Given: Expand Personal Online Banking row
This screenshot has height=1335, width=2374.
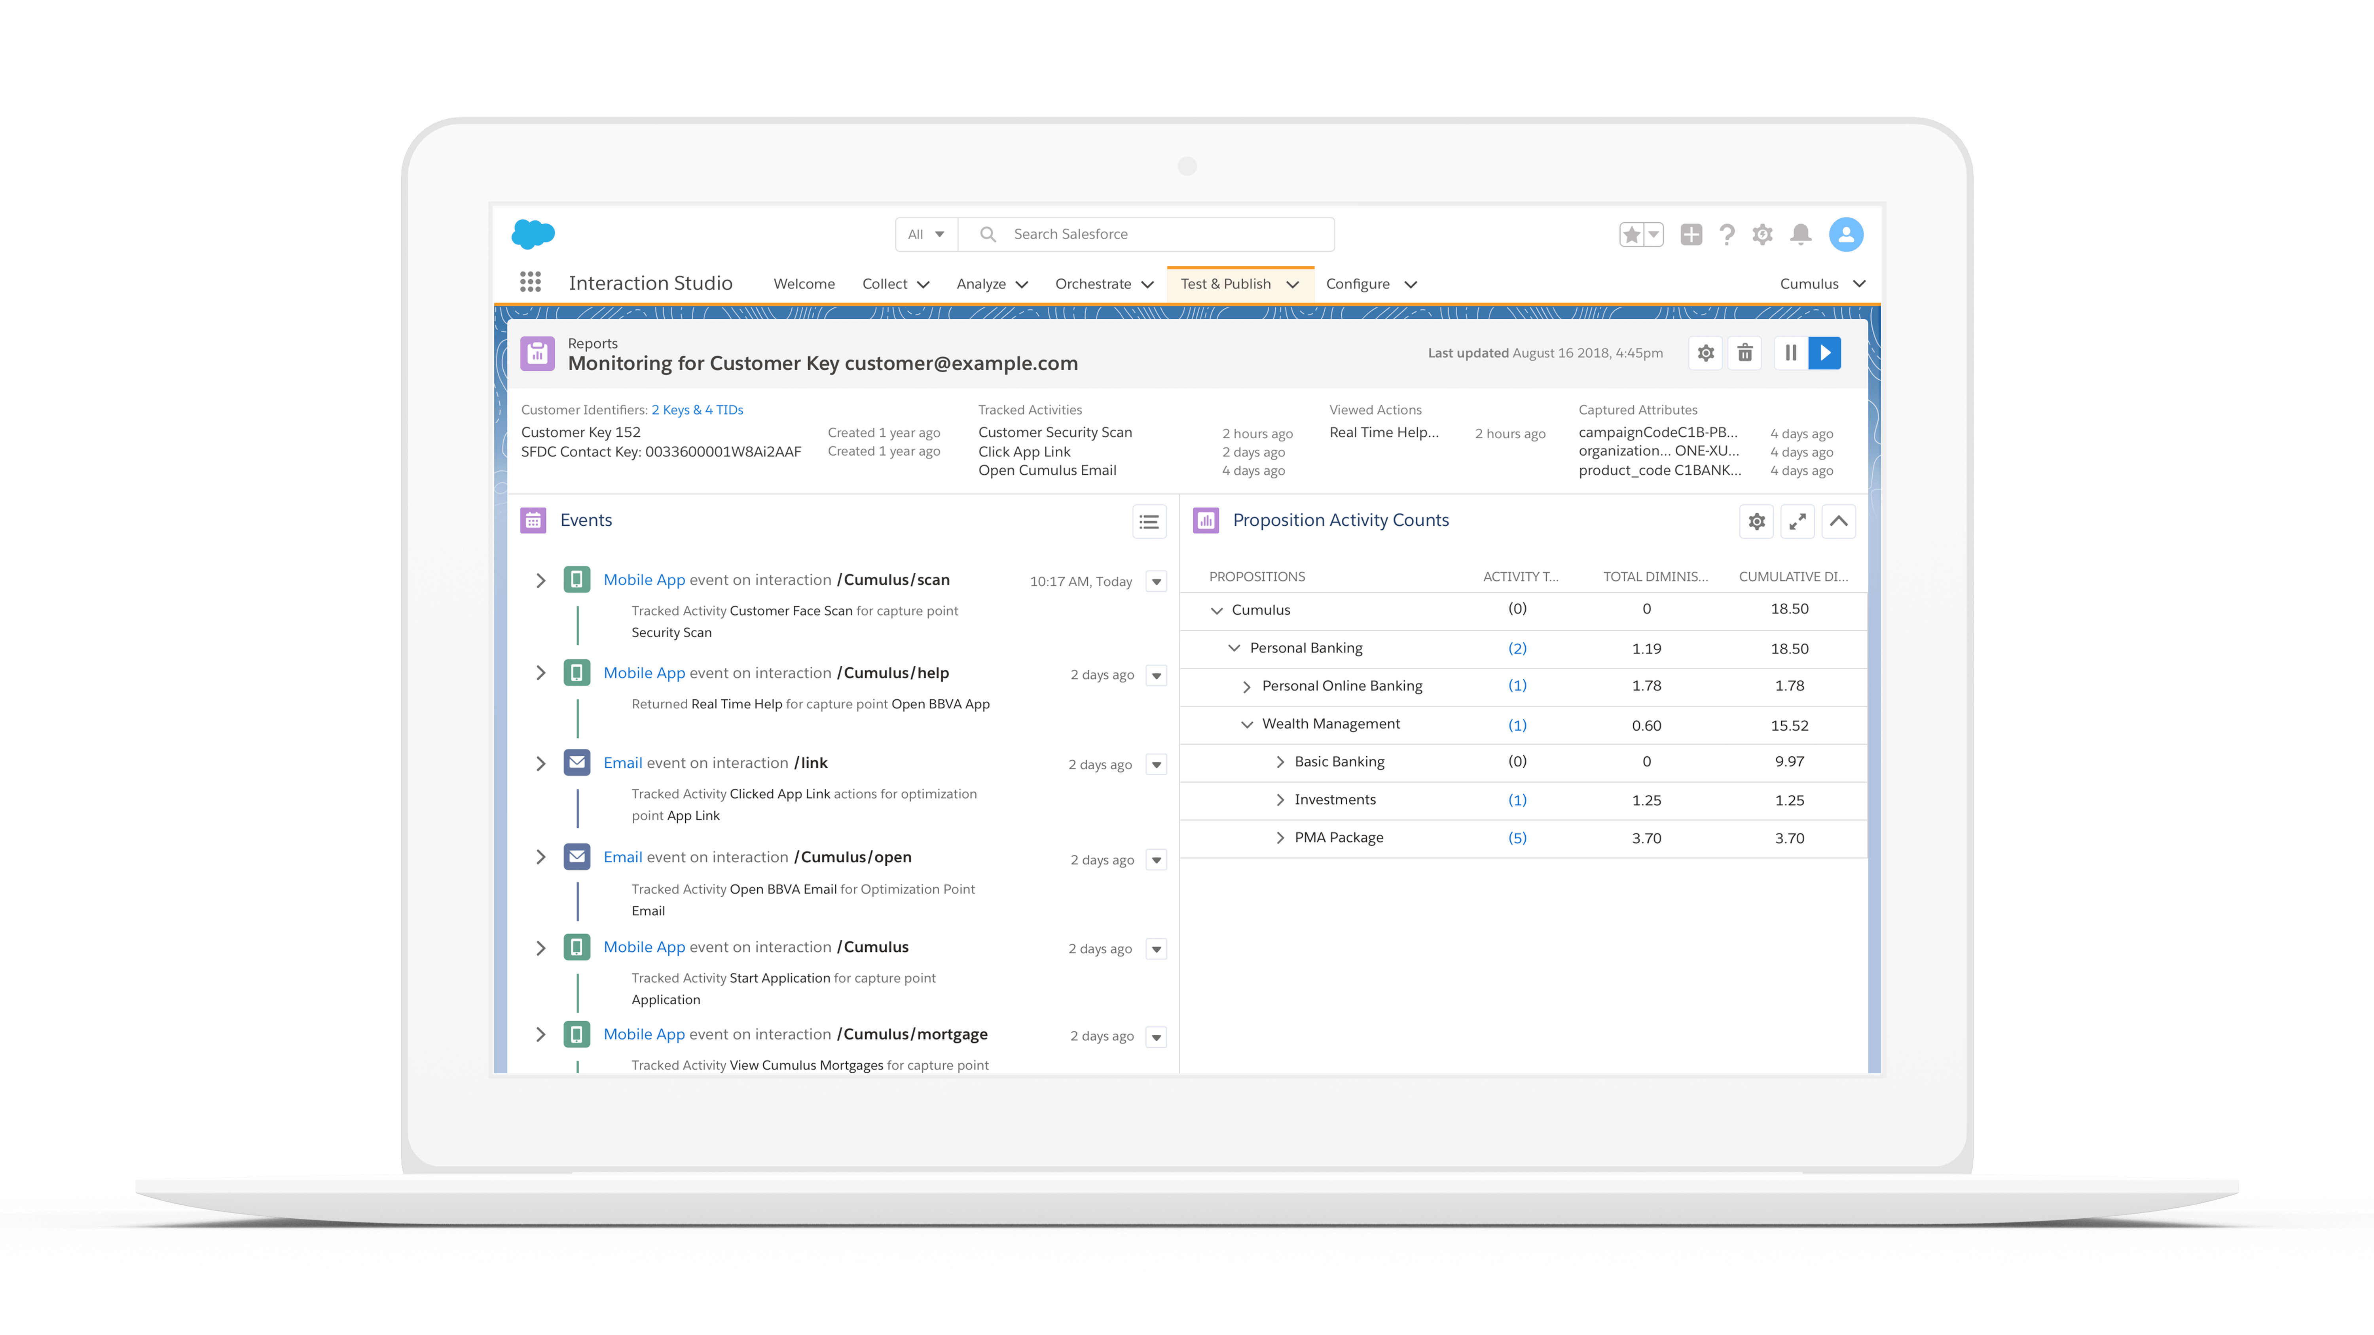Looking at the screenshot, I should pyautogui.click(x=1246, y=687).
